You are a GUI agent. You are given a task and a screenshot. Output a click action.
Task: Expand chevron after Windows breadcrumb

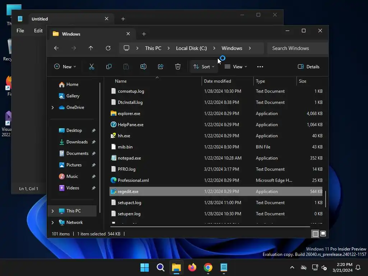pyautogui.click(x=250, y=48)
